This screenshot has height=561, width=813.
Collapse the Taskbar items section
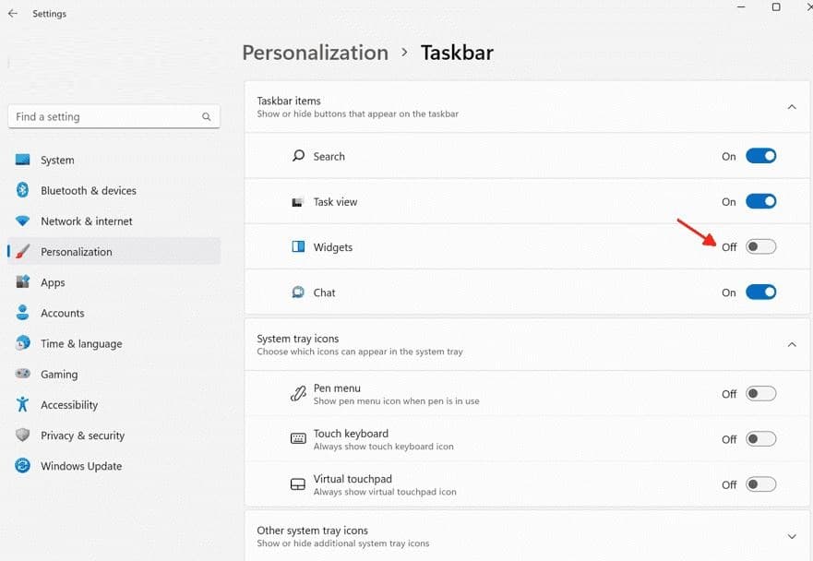click(x=791, y=107)
